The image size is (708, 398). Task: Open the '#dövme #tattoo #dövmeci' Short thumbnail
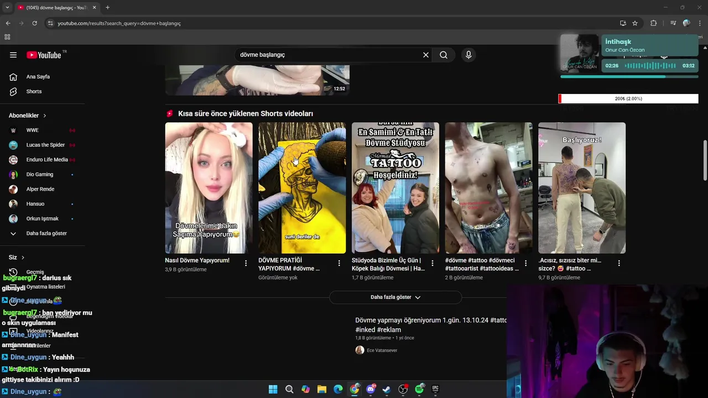[x=488, y=188]
